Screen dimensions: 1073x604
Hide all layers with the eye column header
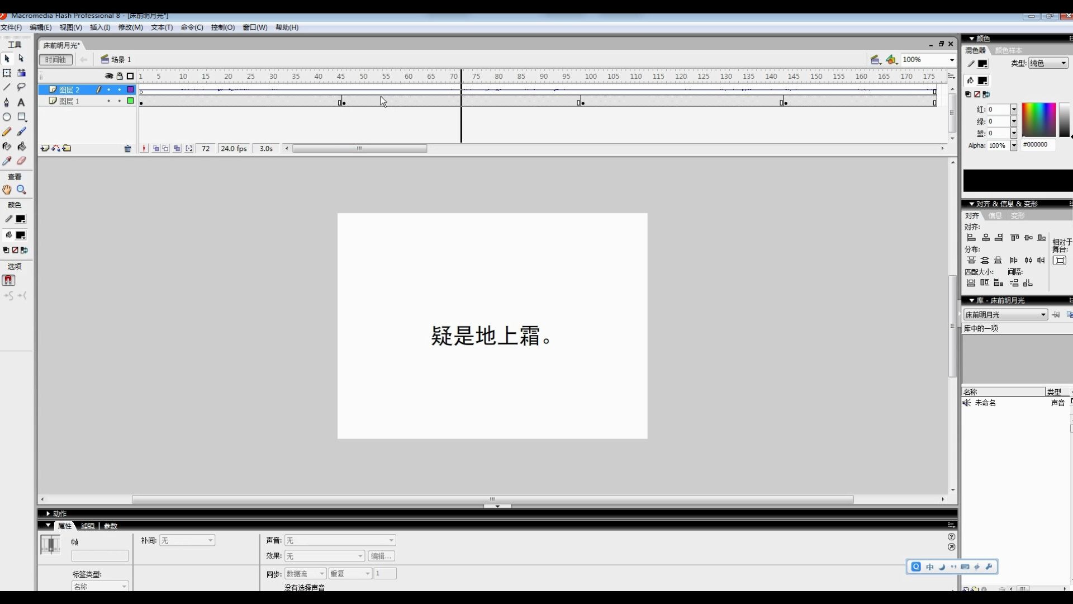point(108,76)
